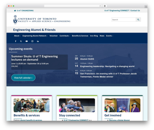Open the Facebook social icon
The width and height of the screenshot is (154, 130).
click(16, 41)
